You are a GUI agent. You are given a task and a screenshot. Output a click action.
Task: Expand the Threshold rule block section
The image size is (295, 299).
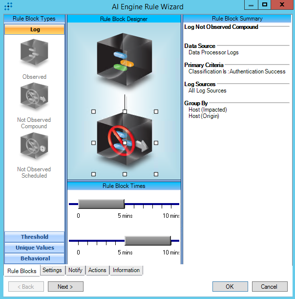pos(35,237)
